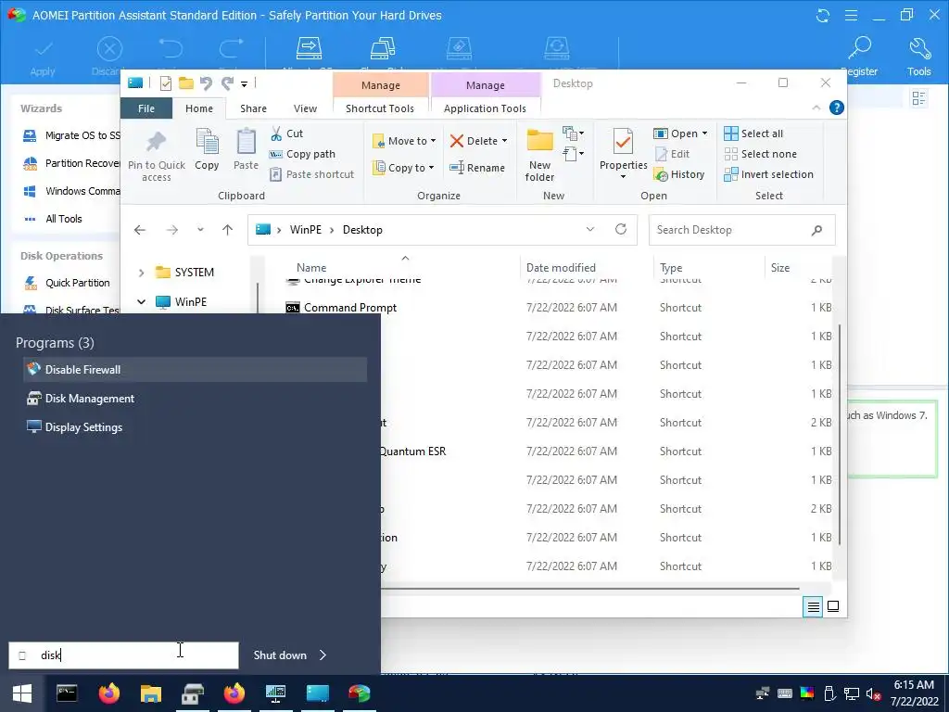
Task: Open Customize Quick Access Toolbar dropdown
Action: [x=245, y=84]
